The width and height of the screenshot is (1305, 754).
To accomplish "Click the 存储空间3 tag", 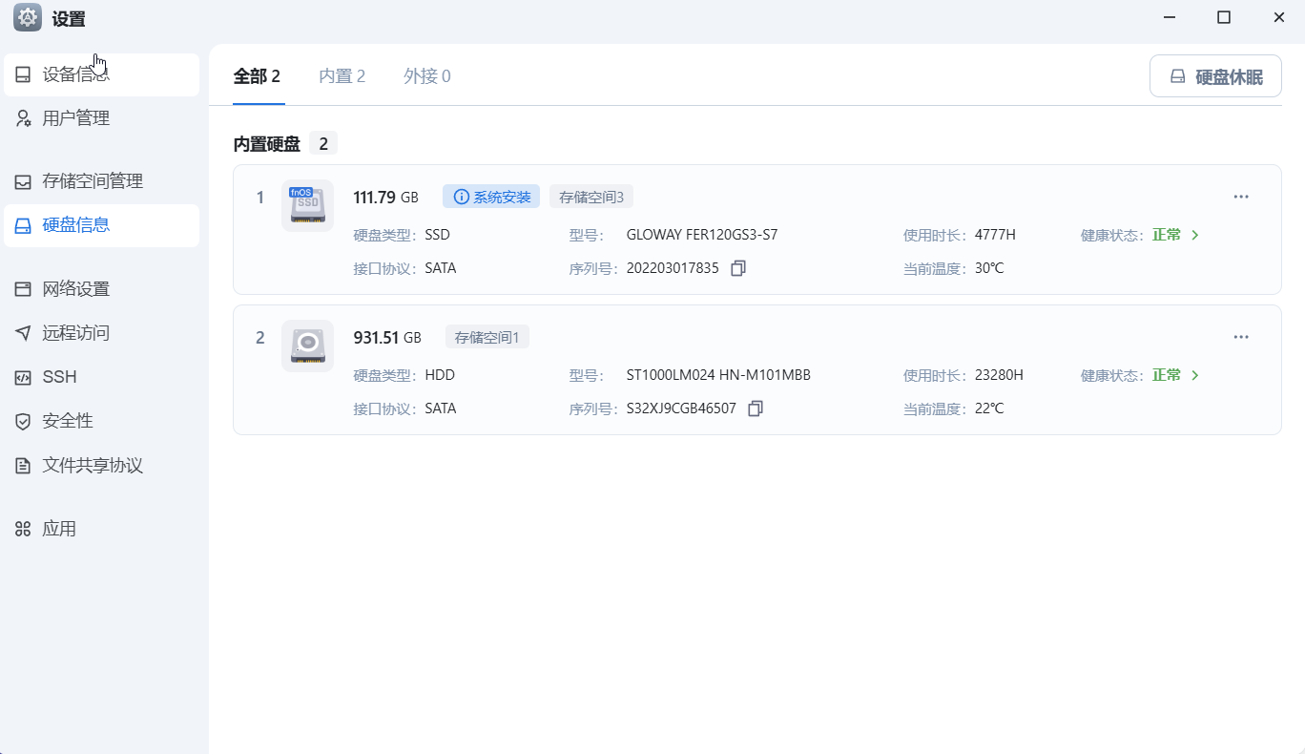I will [x=591, y=197].
